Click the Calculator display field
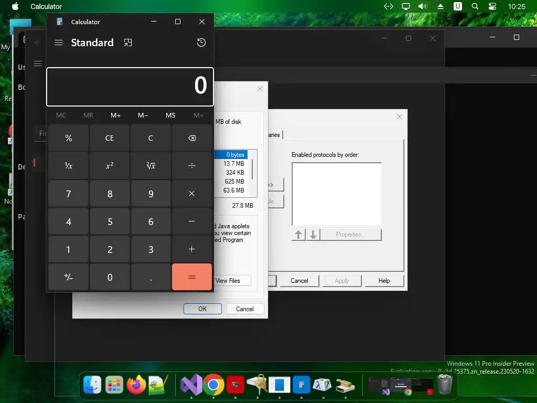Viewport: 537px width, 403px height. (x=130, y=87)
